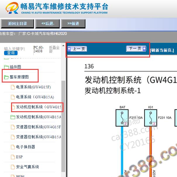
Task: Click the sidebar scrollbar up arrow
Action: [x=63, y=45]
